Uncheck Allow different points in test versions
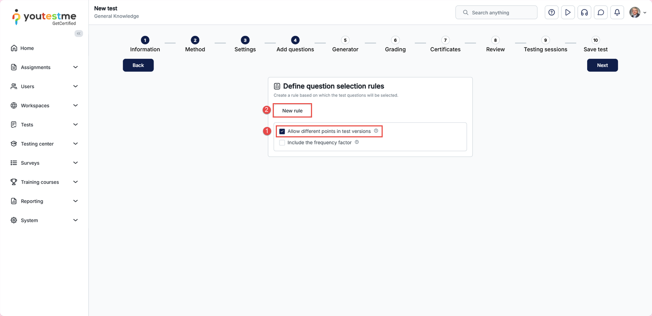This screenshot has height=316, width=652. pos(282,131)
